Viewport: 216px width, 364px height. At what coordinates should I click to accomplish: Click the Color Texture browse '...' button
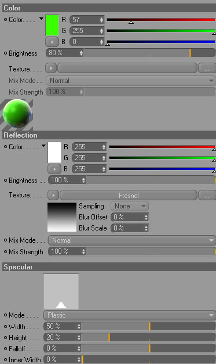(207, 69)
